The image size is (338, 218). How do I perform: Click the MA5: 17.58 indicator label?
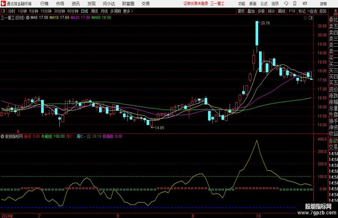coord(39,18)
